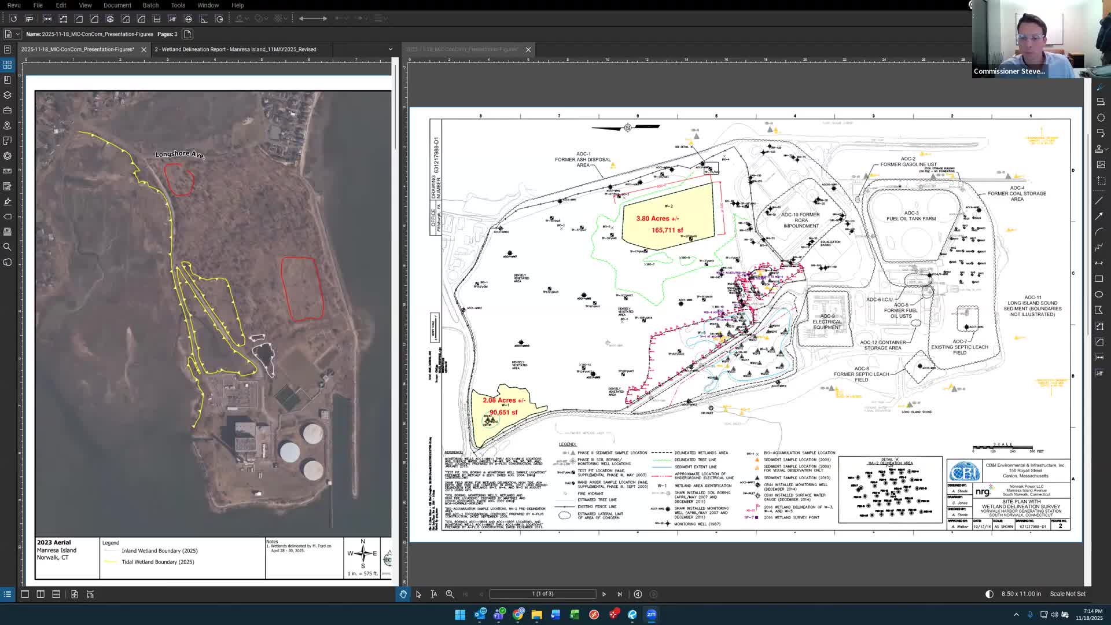Open the file properties dropdown arrow
This screenshot has height=625, width=1111.
(x=18, y=34)
